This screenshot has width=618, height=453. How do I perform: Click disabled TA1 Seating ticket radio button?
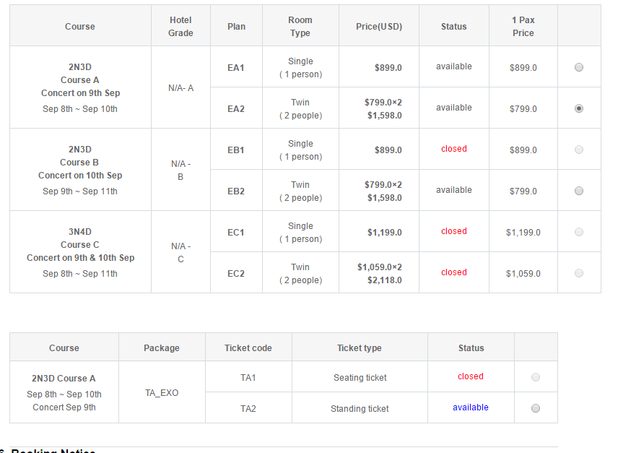(x=536, y=377)
